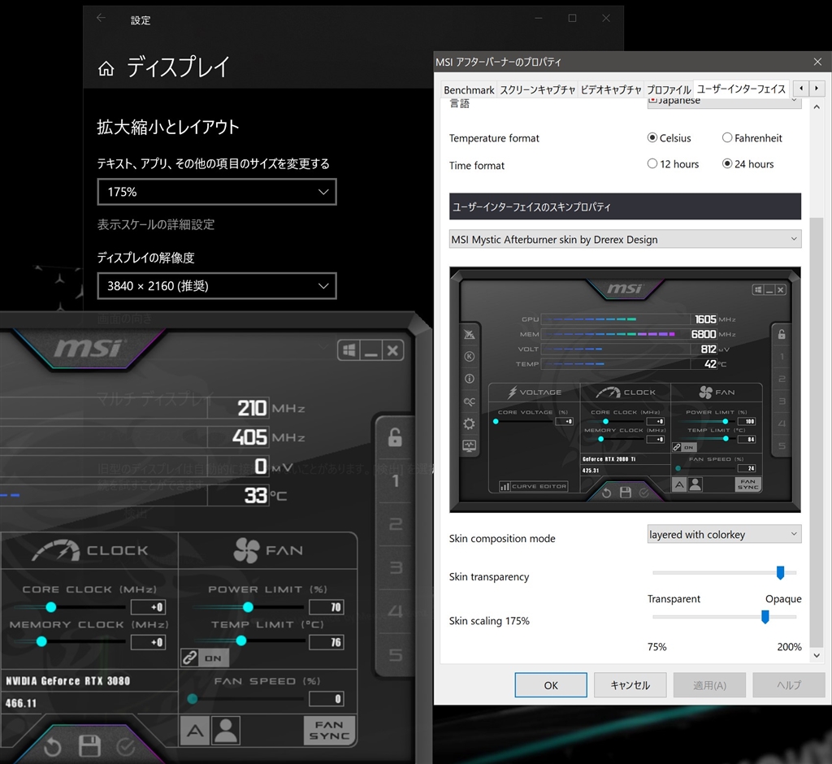Switch to the プロファイル tab

pyautogui.click(x=669, y=89)
